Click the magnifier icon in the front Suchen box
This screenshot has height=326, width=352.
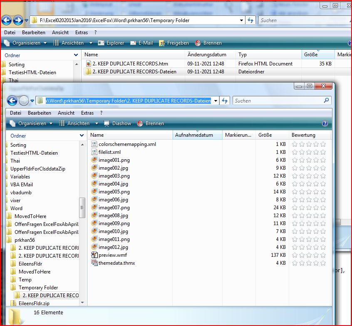point(326,100)
